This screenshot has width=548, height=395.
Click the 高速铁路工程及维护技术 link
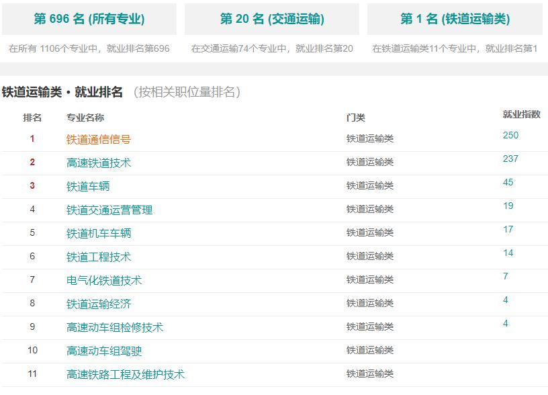click(125, 375)
